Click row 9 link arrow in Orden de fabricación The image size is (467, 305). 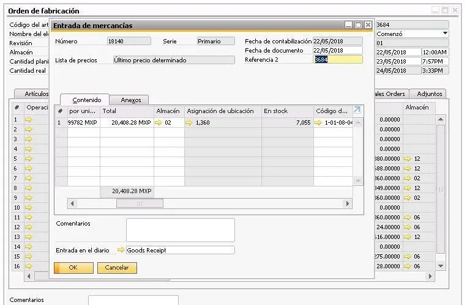click(29, 198)
